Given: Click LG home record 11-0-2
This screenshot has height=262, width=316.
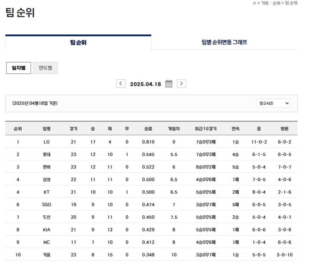Looking at the screenshot, I should (x=259, y=142).
